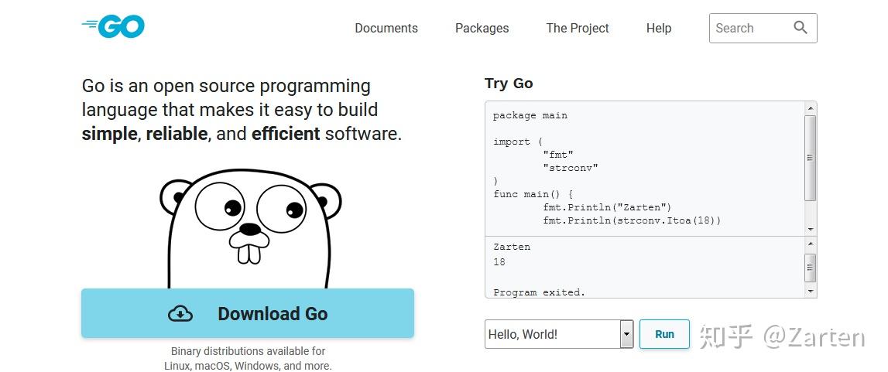Click the 'Try Go' heading
Screen dimensions: 888x372
[509, 83]
